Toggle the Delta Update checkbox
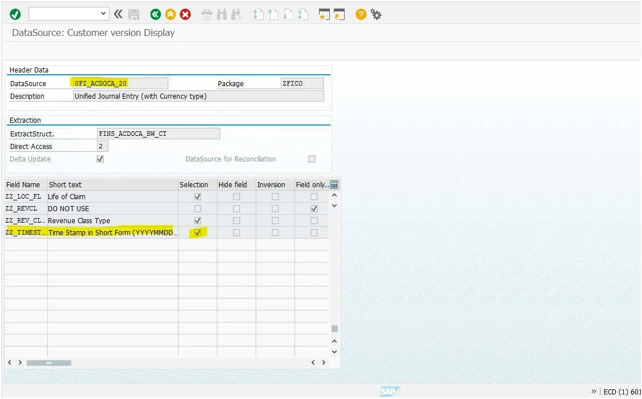Image resolution: width=642 pixels, height=399 pixels. point(100,159)
